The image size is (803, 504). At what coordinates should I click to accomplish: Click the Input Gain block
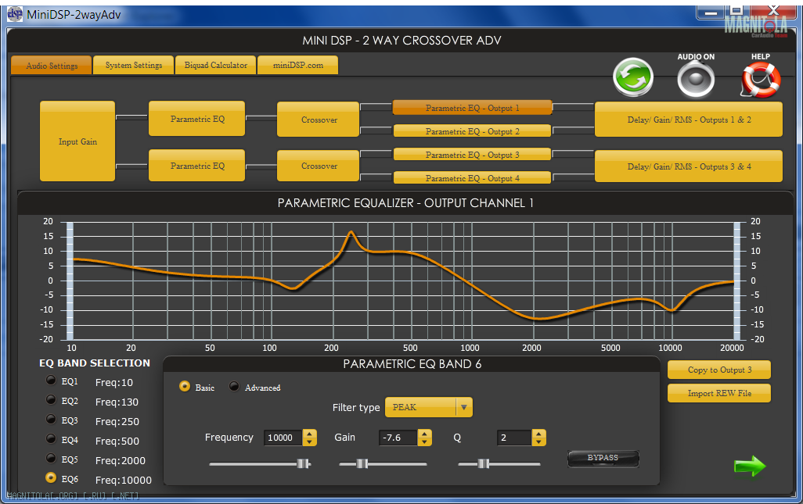[x=77, y=141]
